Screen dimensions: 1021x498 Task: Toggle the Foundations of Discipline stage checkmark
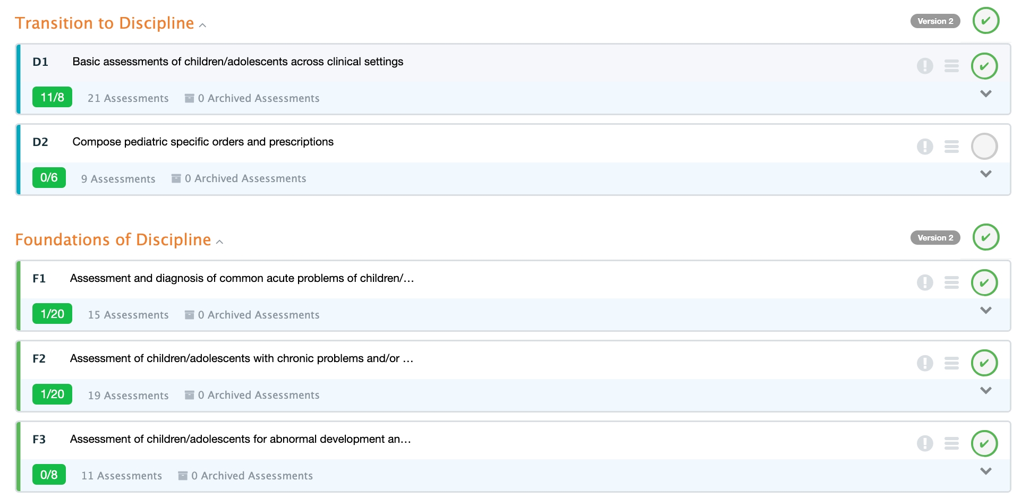click(x=986, y=237)
